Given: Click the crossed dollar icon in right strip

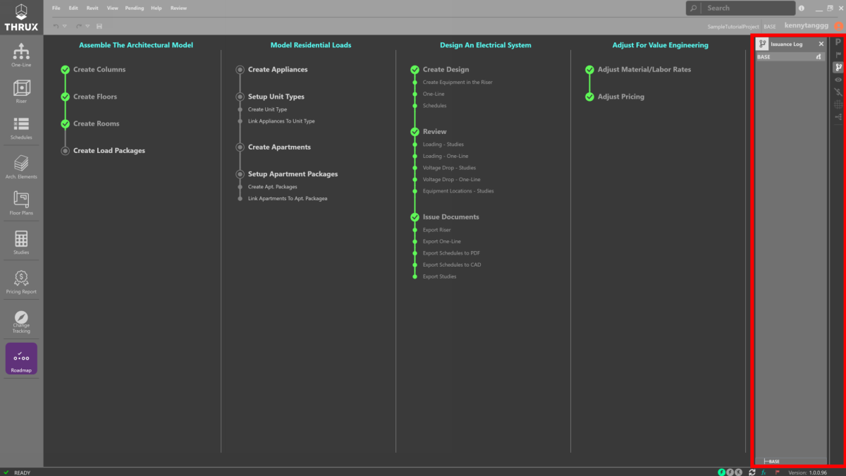Looking at the screenshot, I should pyautogui.click(x=838, y=92).
